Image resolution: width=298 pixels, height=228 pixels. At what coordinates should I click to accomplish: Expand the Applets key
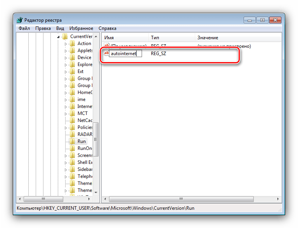66,51
